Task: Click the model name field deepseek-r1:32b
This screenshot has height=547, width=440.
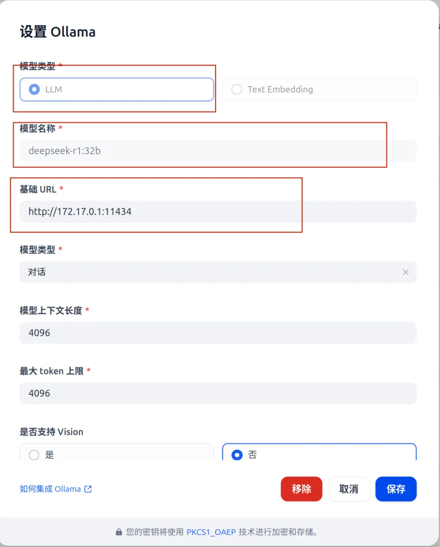Action: click(218, 151)
